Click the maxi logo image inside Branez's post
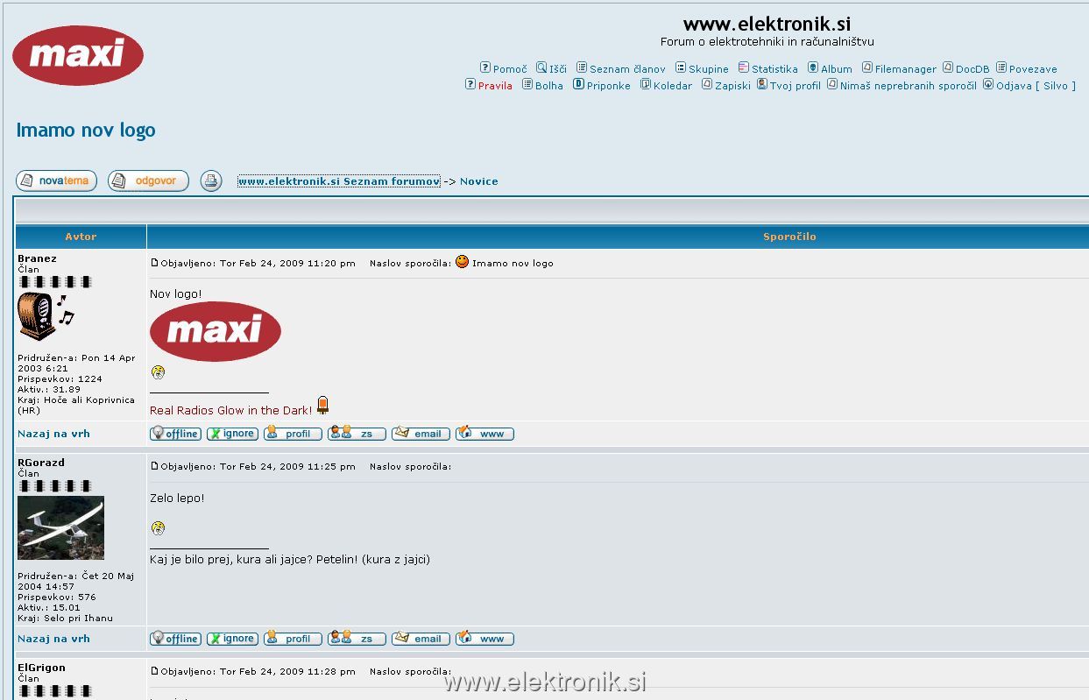The height and width of the screenshot is (700, 1089). click(x=216, y=331)
